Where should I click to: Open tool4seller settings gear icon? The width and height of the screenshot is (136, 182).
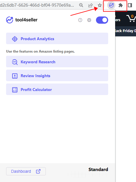tap(89, 20)
